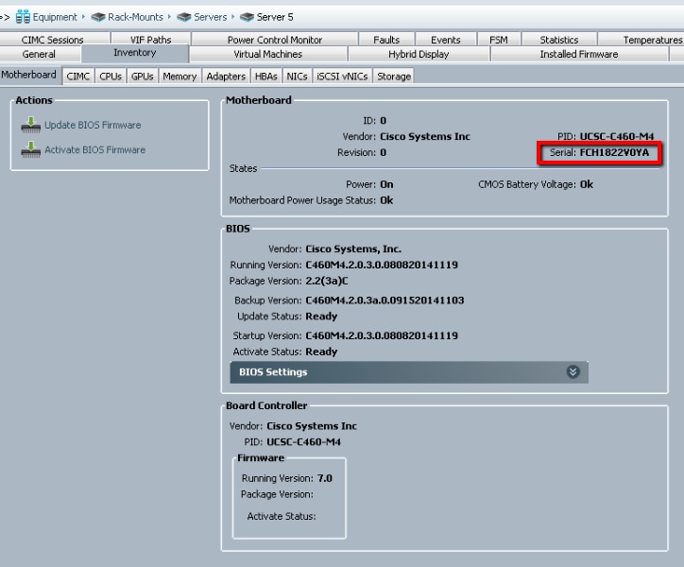Viewport: 684px width, 567px height.
Task: Select Power state On value
Action: (386, 184)
